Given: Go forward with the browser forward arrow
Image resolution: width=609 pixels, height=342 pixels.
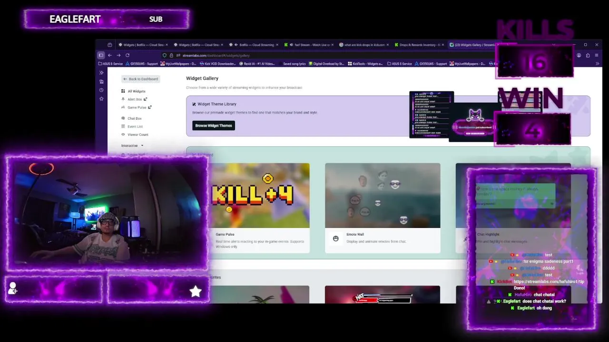Looking at the screenshot, I should 118,55.
